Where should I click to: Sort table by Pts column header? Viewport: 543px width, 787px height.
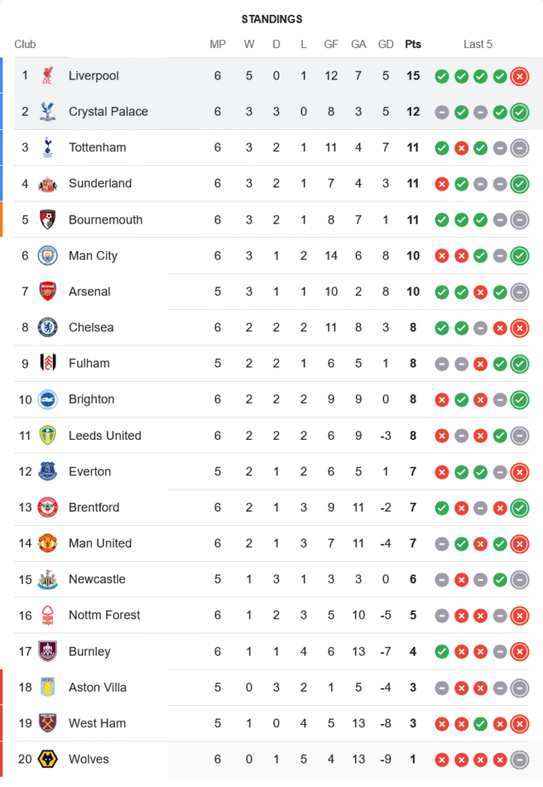412,44
